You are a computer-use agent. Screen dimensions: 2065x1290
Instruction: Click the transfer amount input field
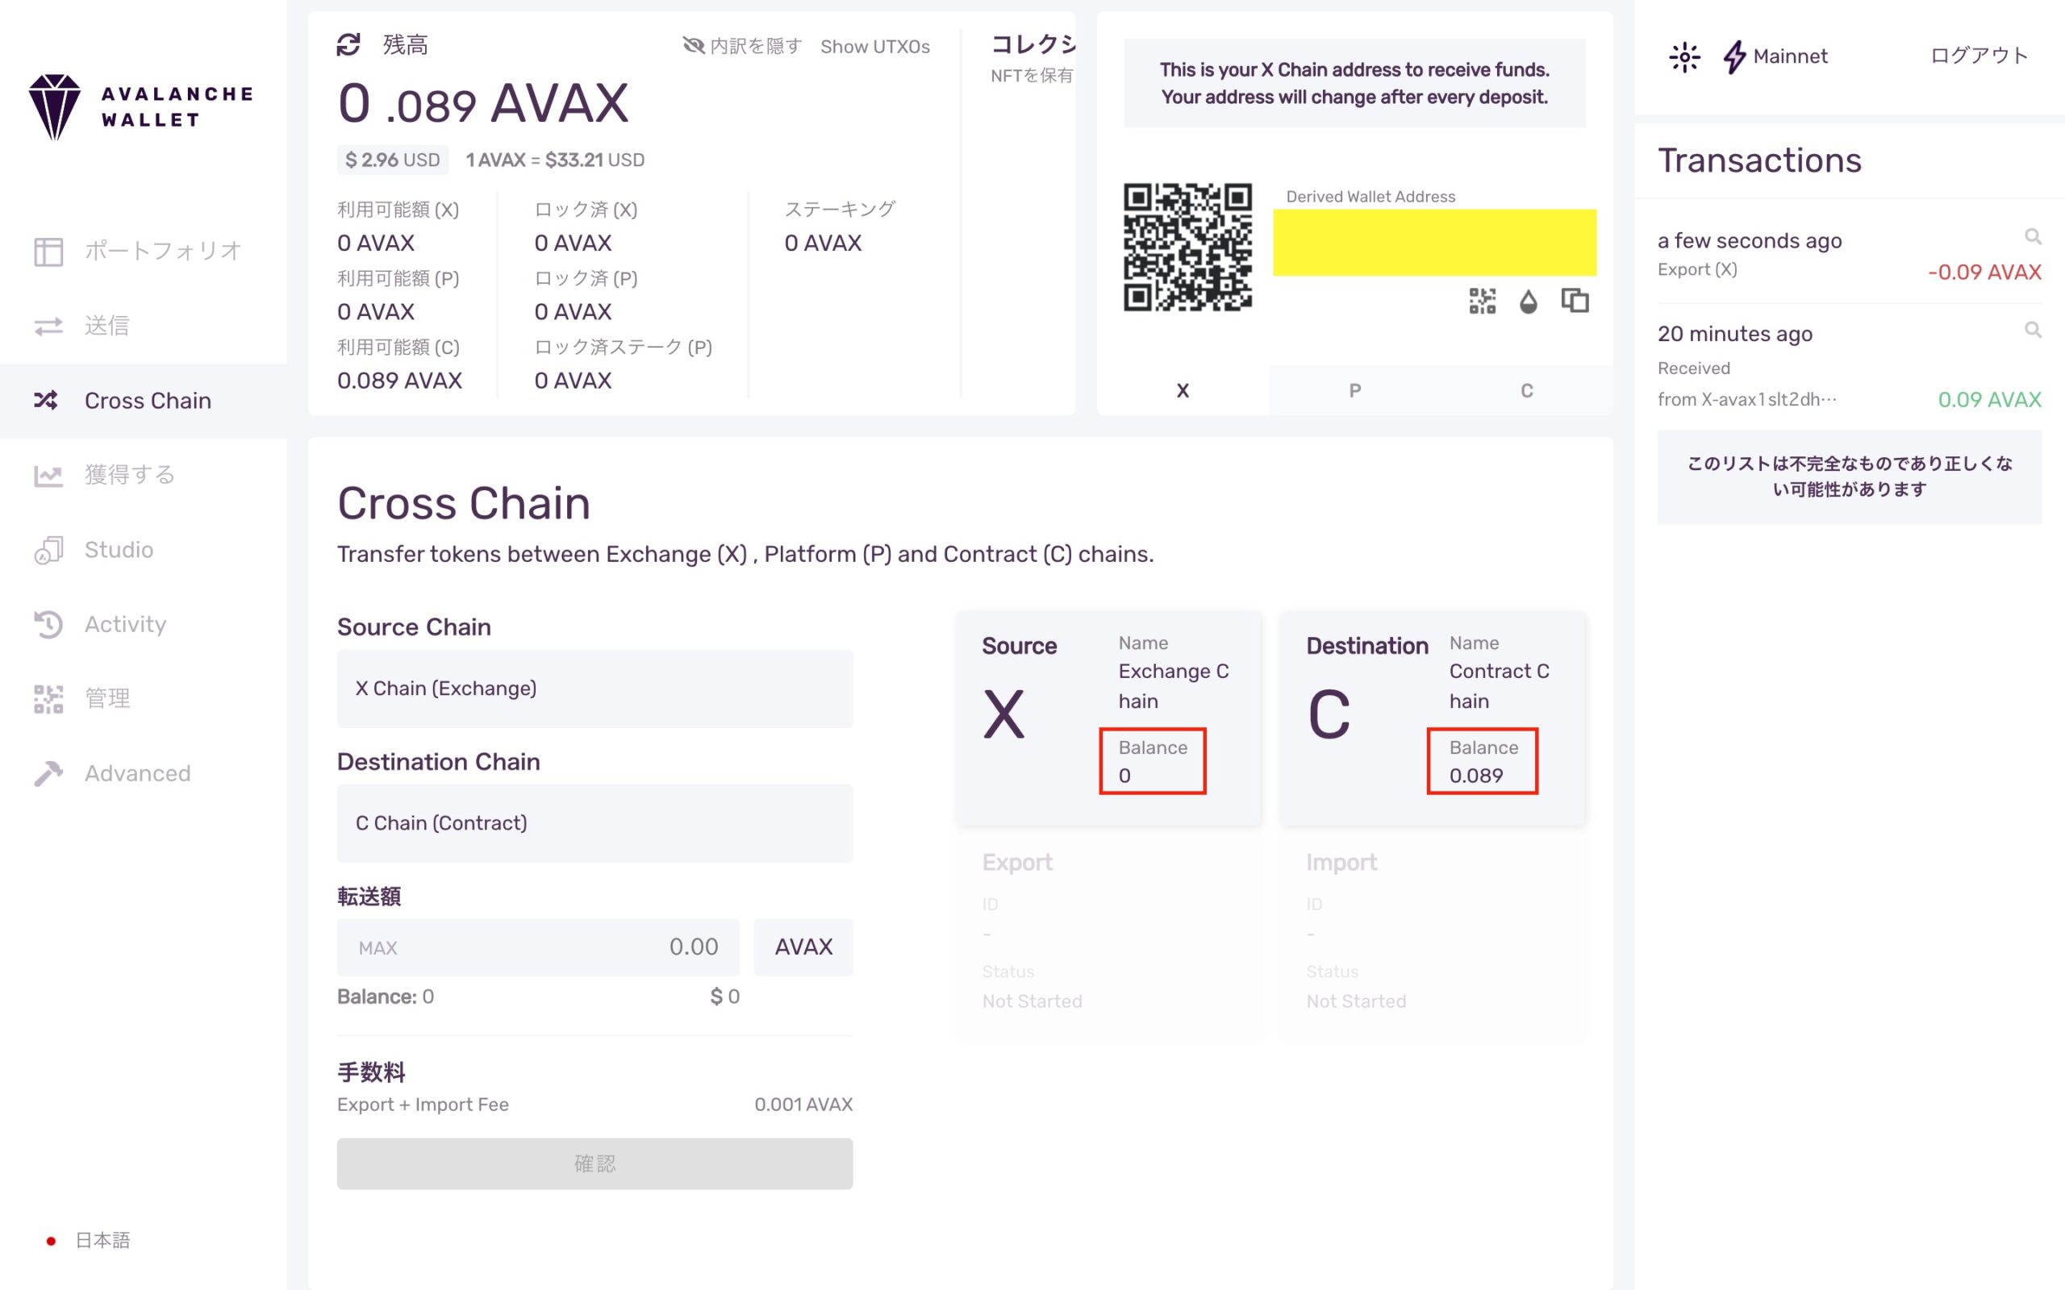(580, 947)
